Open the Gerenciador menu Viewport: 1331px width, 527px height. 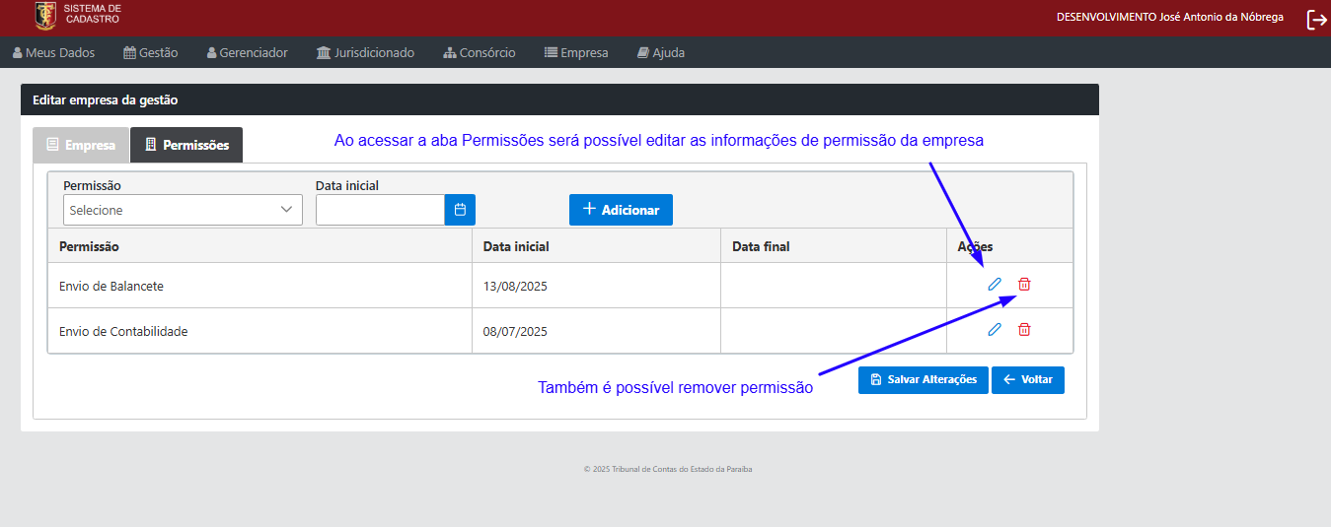pos(248,52)
